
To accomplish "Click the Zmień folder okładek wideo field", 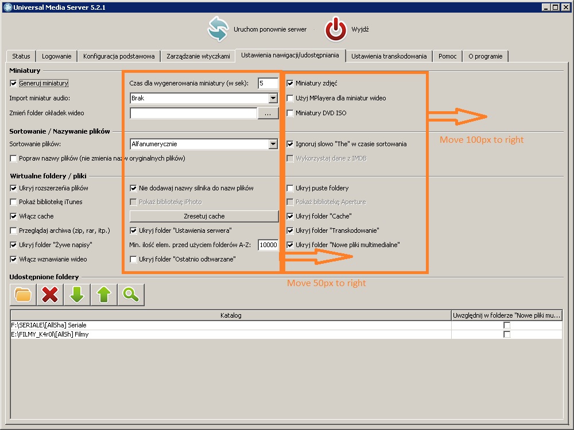I will coord(193,114).
